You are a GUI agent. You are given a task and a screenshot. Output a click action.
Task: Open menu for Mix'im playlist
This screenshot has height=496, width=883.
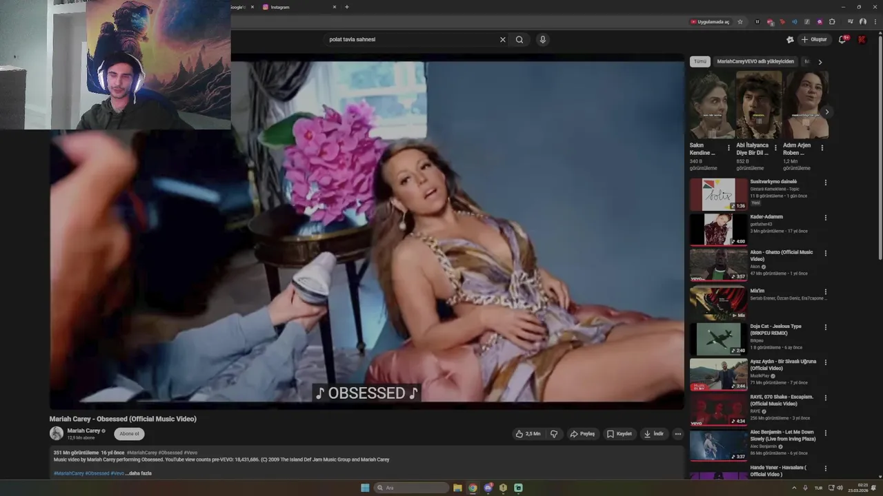click(825, 291)
